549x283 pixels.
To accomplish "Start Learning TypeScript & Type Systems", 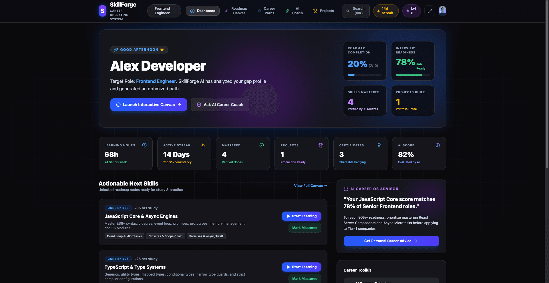I will (x=301, y=267).
